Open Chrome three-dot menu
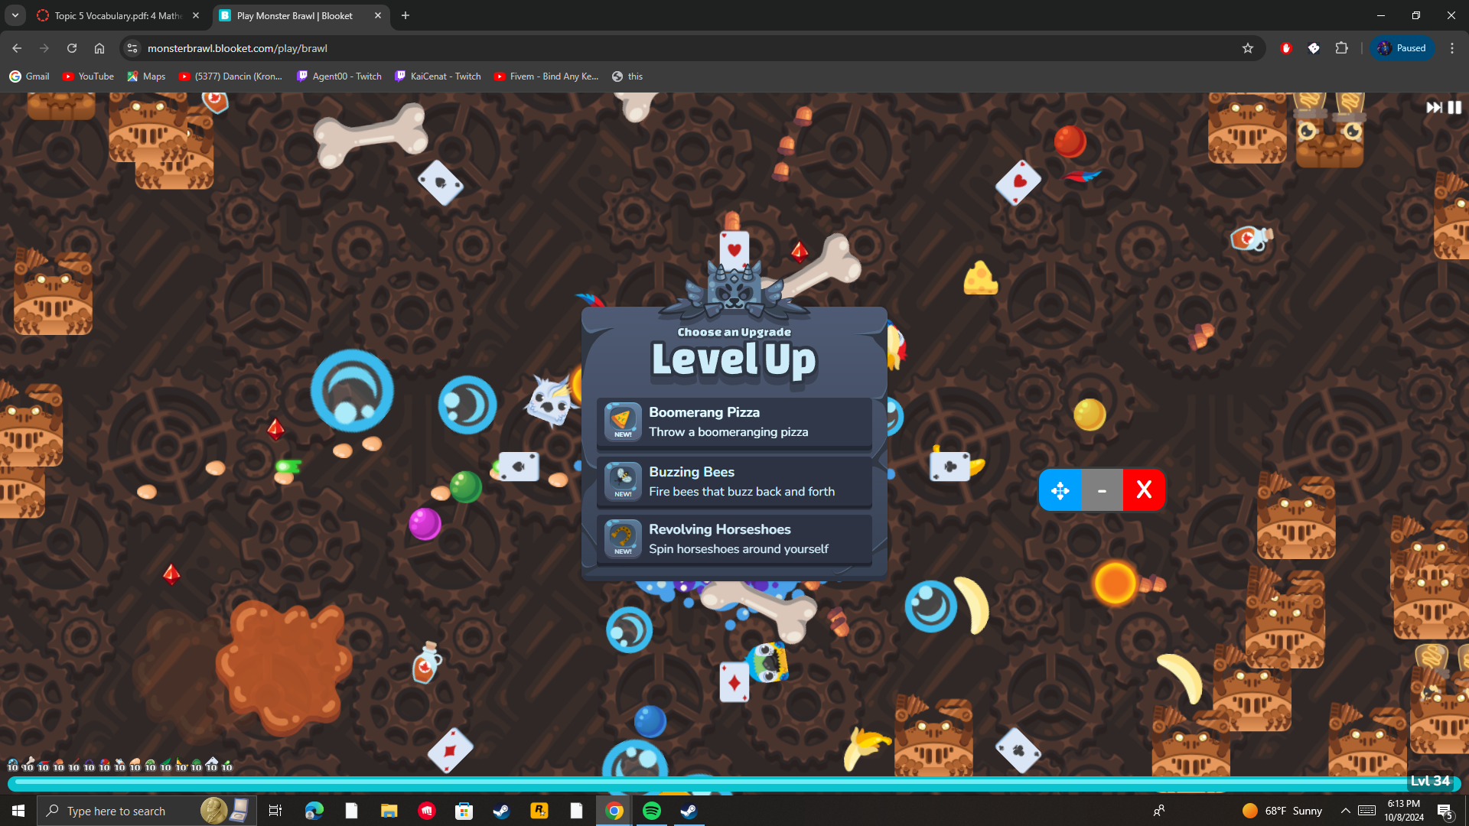 coord(1452,48)
